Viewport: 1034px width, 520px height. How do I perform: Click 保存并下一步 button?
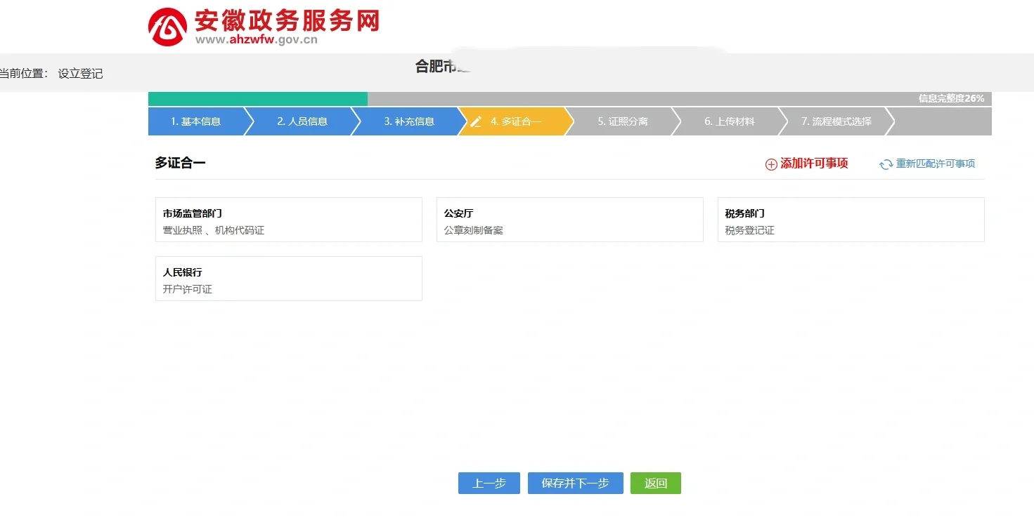(x=575, y=484)
